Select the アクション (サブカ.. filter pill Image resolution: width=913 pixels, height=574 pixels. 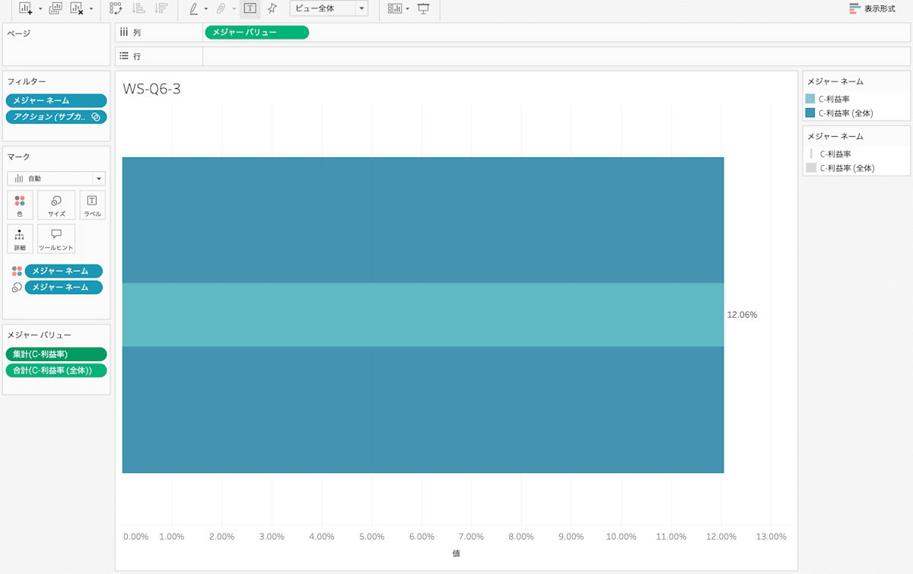coord(56,117)
